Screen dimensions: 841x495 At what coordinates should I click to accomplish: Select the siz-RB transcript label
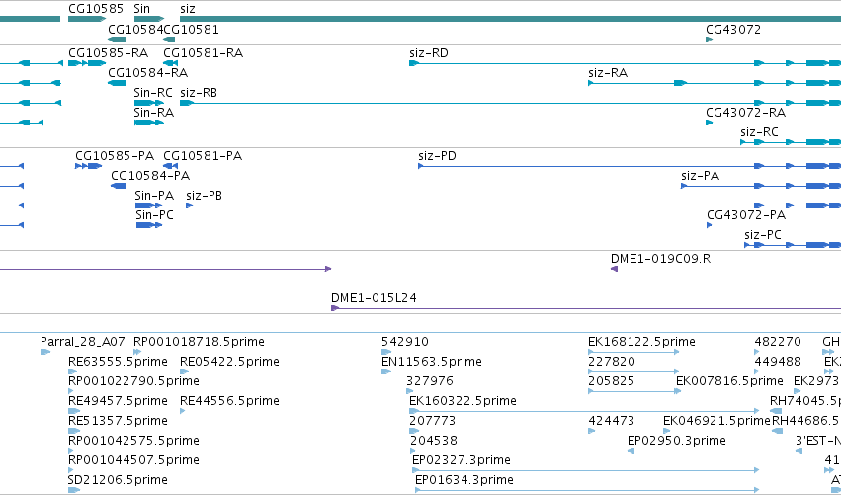click(x=199, y=93)
